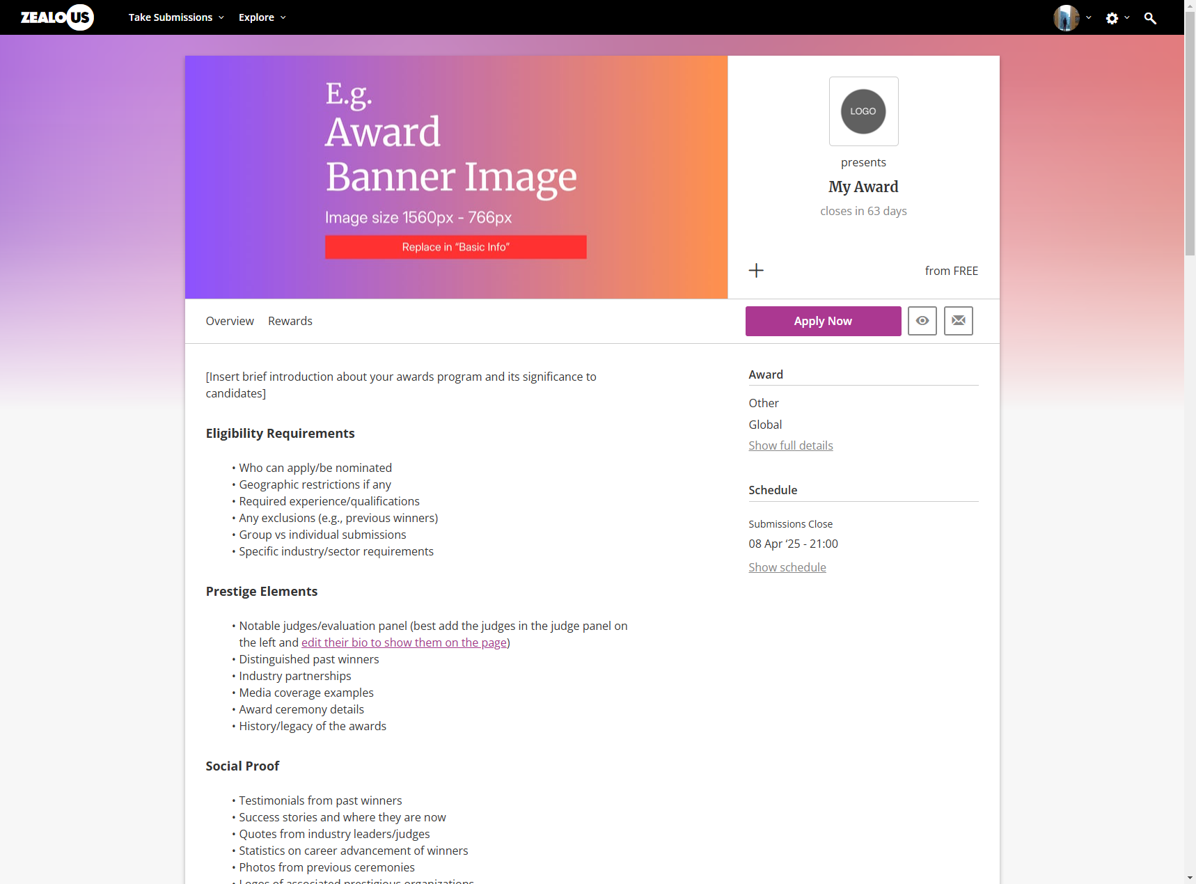Click the Apply Now button

tap(823, 321)
